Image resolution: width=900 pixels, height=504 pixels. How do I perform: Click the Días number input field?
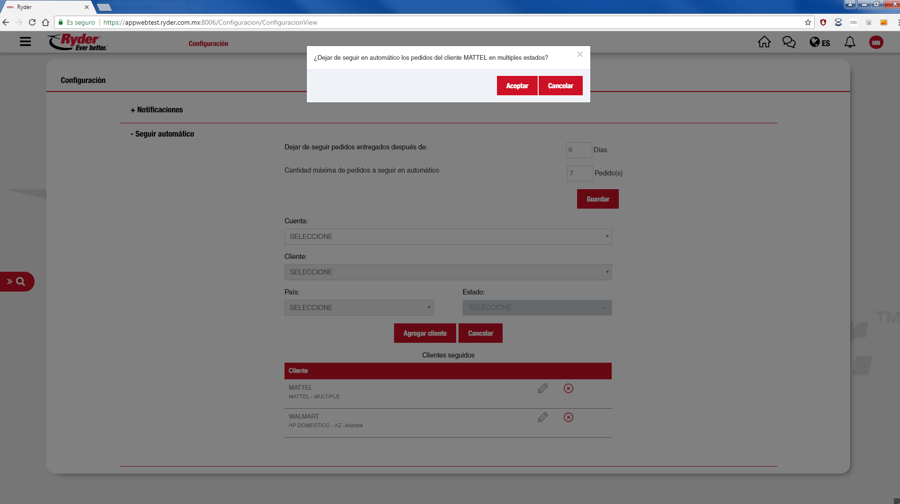(579, 150)
